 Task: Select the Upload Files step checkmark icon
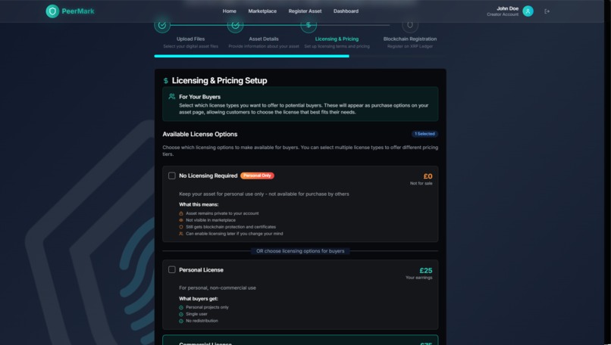162,25
